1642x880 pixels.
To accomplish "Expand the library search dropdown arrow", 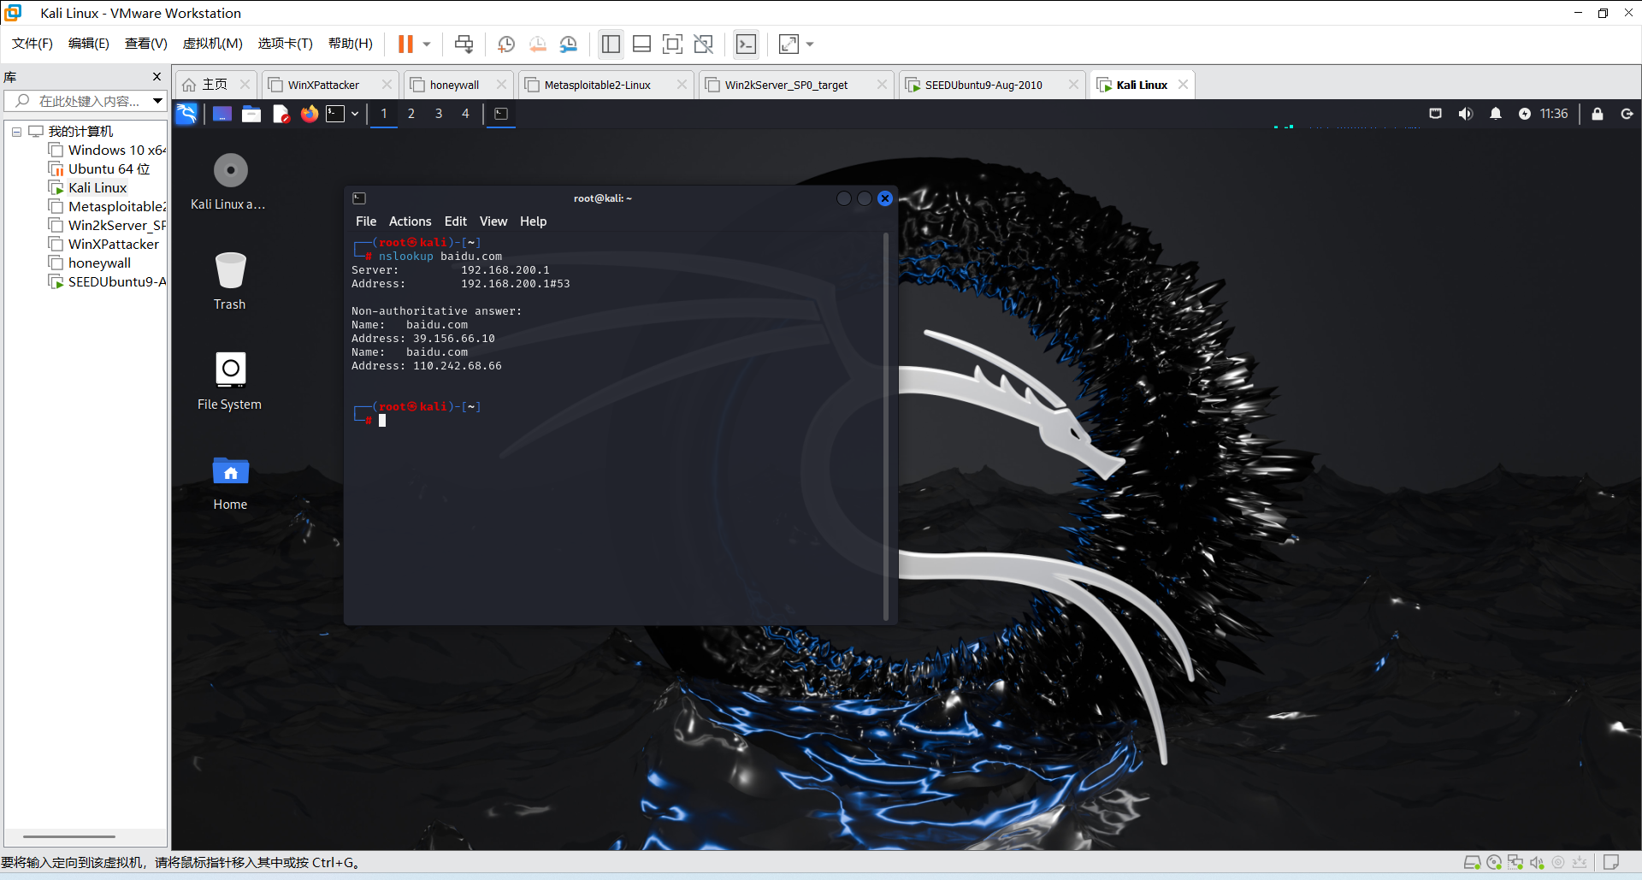I will [158, 101].
